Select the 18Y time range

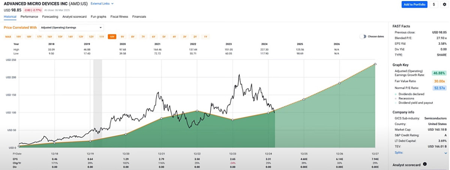point(29,37)
